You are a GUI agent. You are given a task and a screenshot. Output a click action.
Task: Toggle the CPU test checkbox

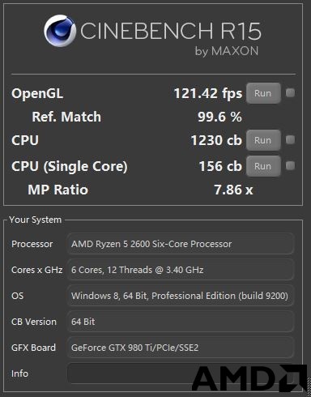click(x=290, y=140)
